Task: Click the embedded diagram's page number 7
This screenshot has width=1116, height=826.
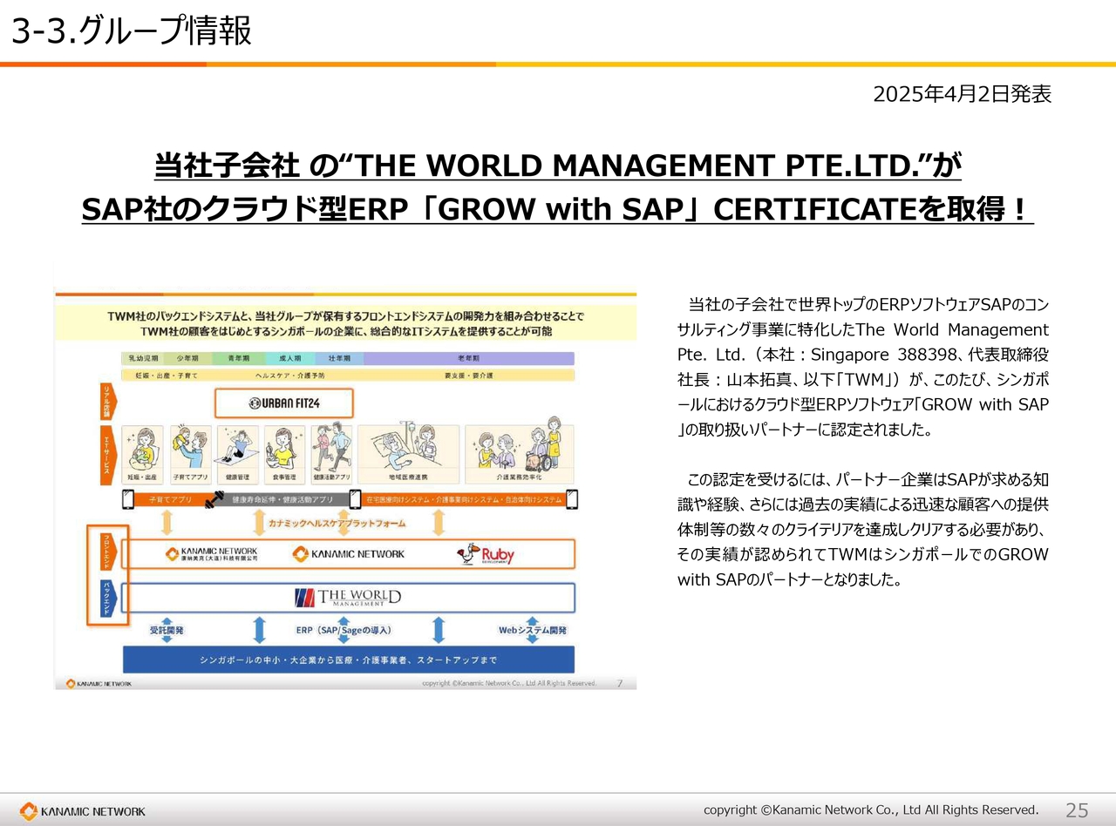Action: pos(620,683)
